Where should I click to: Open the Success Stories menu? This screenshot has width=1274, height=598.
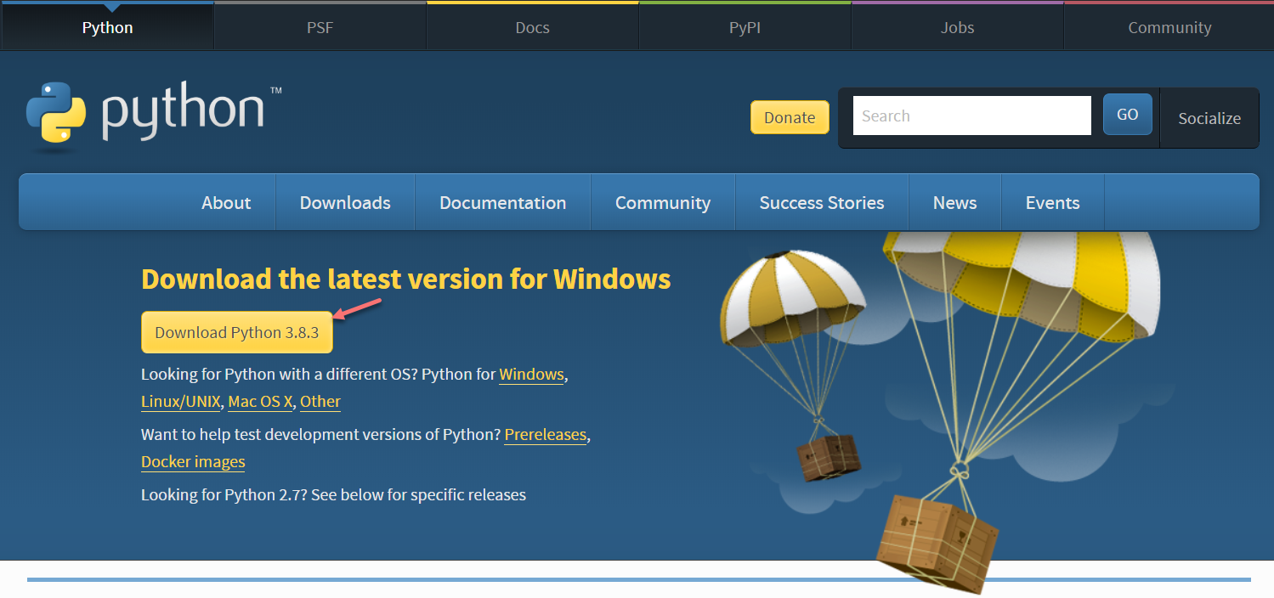click(822, 202)
